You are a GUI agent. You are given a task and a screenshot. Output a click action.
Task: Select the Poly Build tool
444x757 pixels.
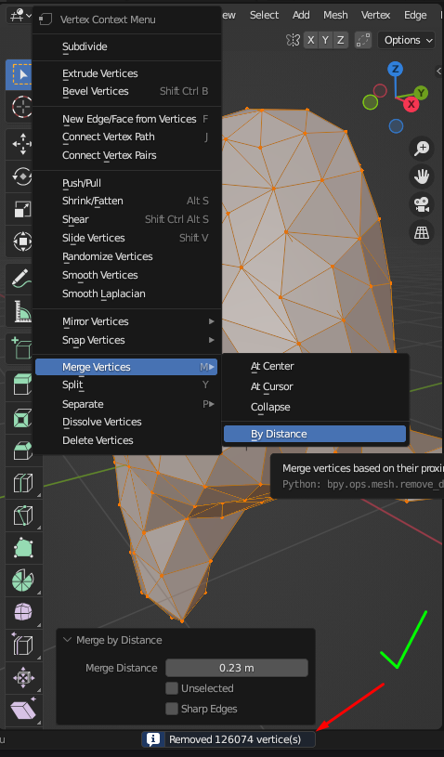(x=22, y=547)
